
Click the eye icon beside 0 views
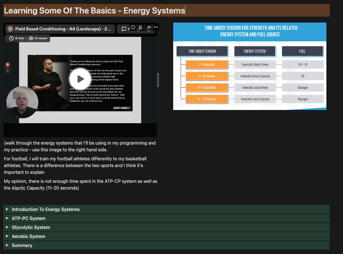[x=31, y=38]
